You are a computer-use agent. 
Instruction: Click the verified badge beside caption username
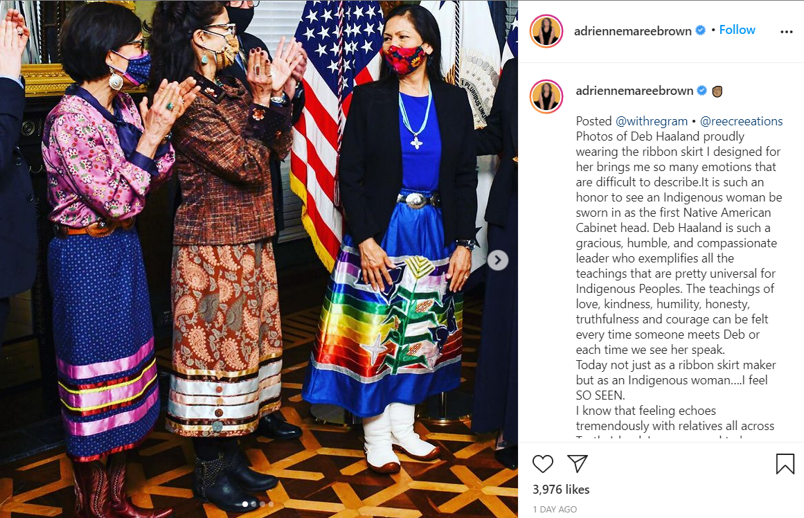[702, 91]
